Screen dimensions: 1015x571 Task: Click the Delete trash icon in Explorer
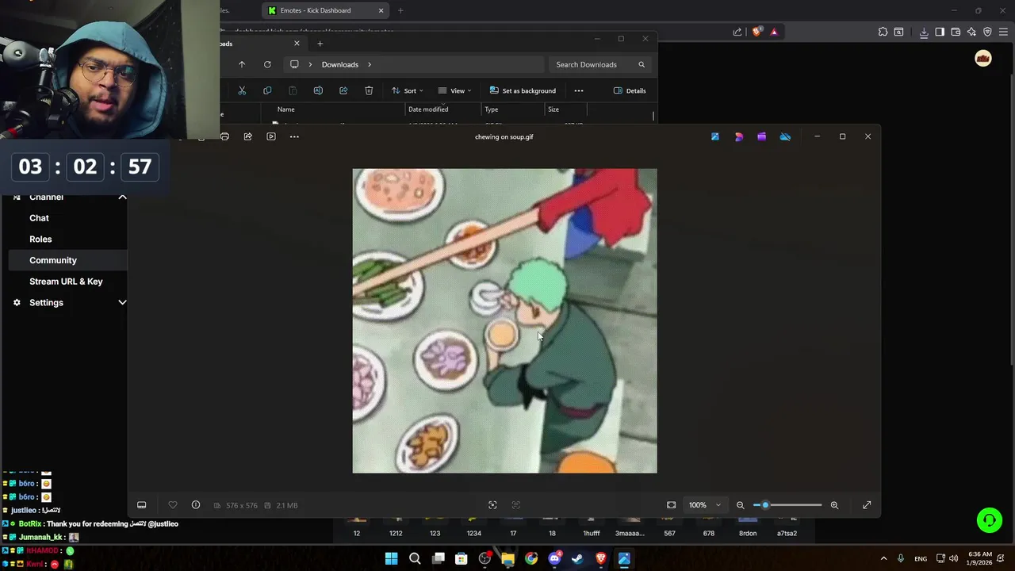pos(369,90)
